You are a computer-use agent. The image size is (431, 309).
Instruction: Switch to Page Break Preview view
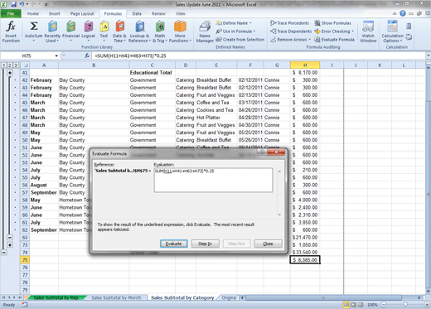[x=360, y=305]
